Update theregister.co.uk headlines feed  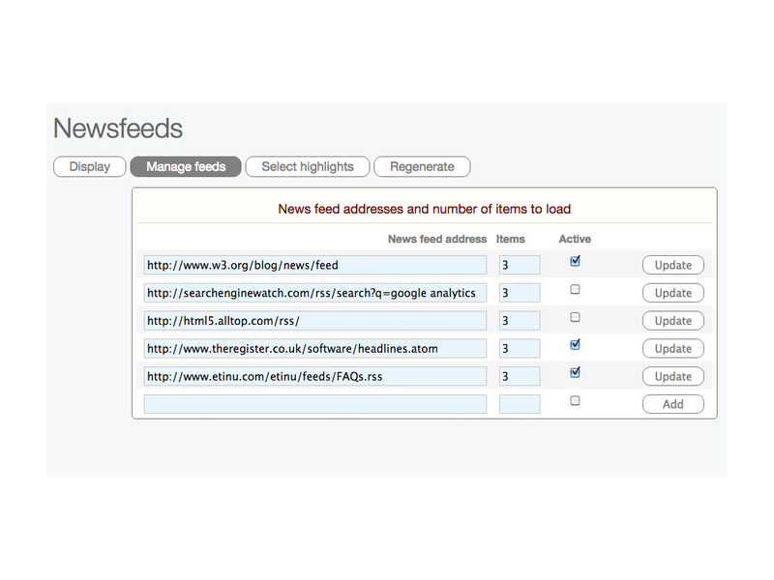(x=672, y=349)
